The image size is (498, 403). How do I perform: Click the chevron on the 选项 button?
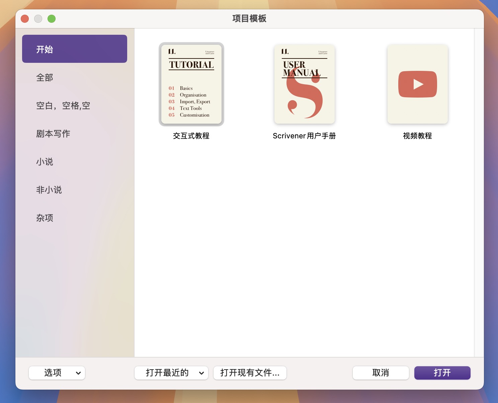click(x=78, y=373)
